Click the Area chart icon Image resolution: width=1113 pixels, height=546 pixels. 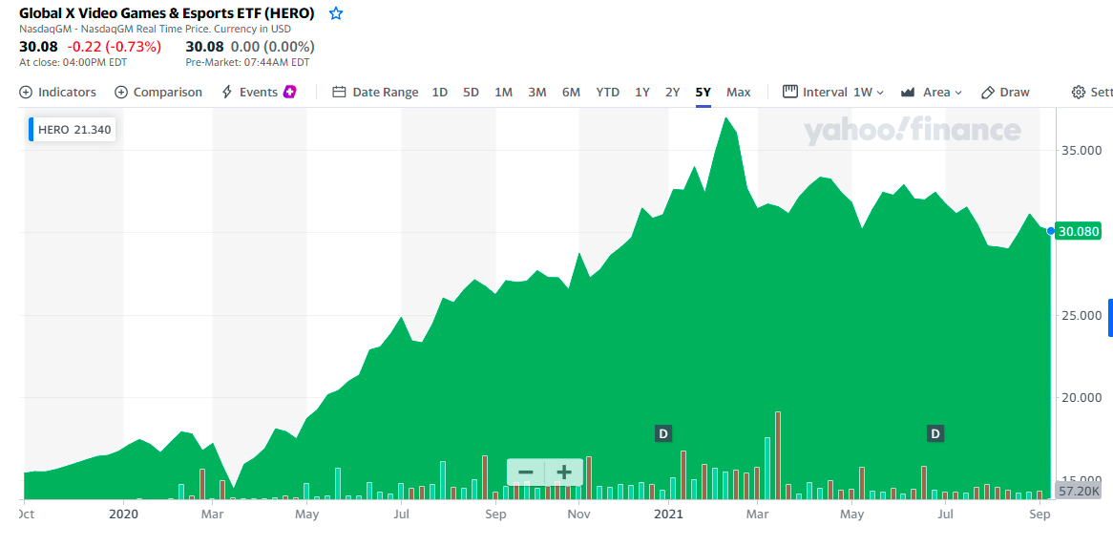tap(907, 93)
